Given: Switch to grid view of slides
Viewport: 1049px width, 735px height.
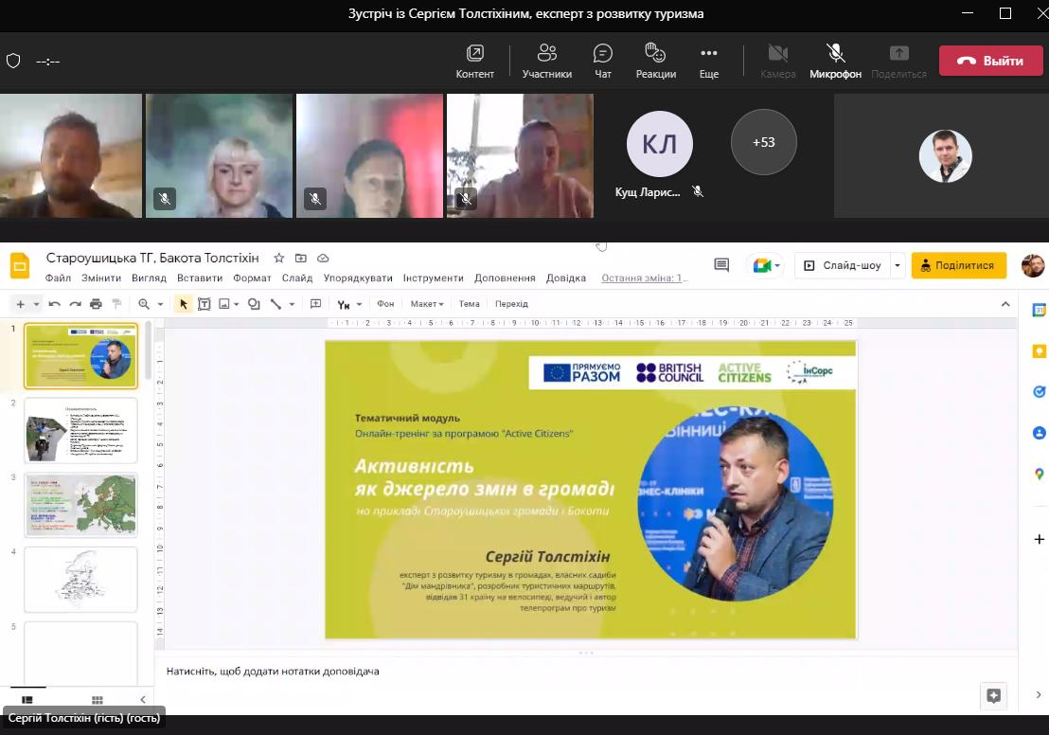Looking at the screenshot, I should (x=97, y=700).
